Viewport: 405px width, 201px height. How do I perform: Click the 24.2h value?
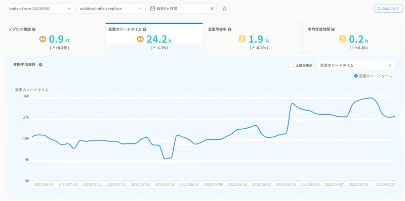pos(159,39)
